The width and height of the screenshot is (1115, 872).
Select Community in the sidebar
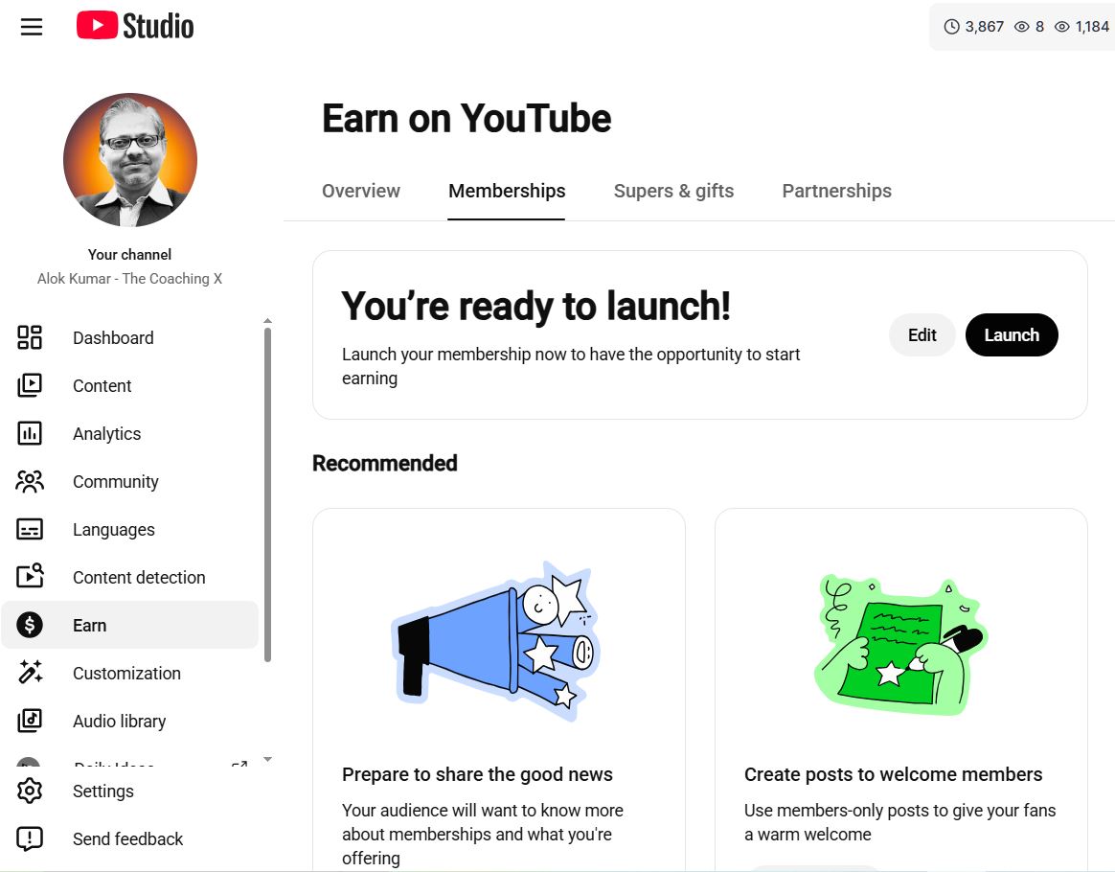[129, 481]
